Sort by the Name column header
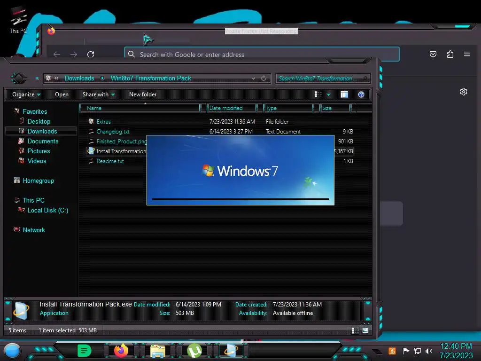This screenshot has width=481, height=361. 140,108
